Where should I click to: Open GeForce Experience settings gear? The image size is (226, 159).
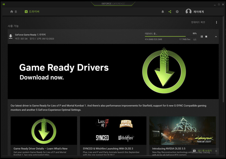pyautogui.click(x=177, y=12)
